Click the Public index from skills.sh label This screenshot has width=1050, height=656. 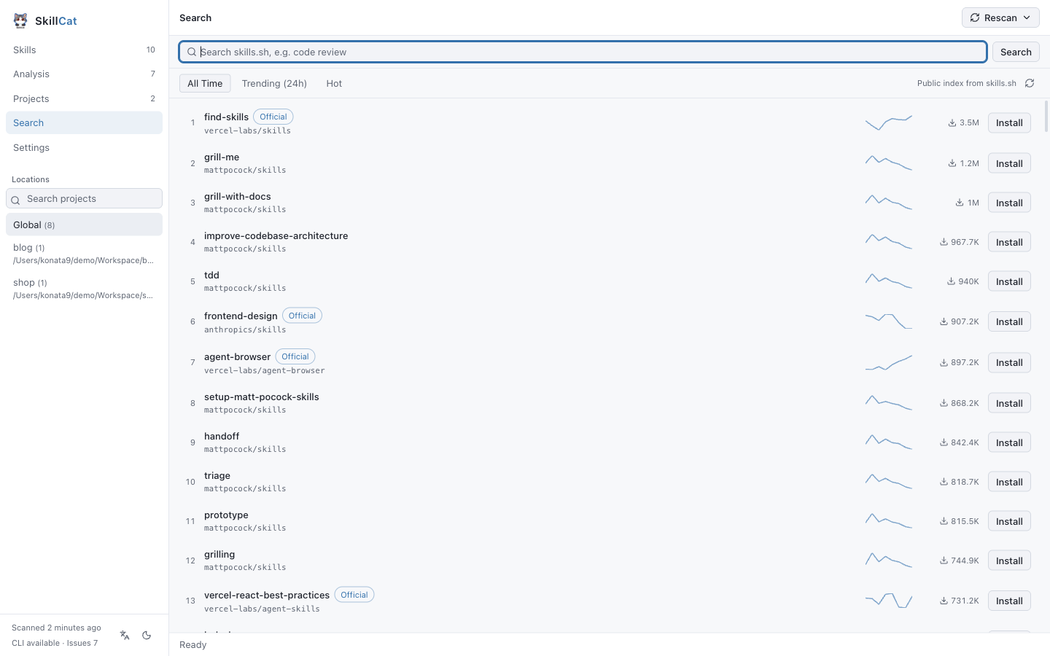[x=966, y=83]
